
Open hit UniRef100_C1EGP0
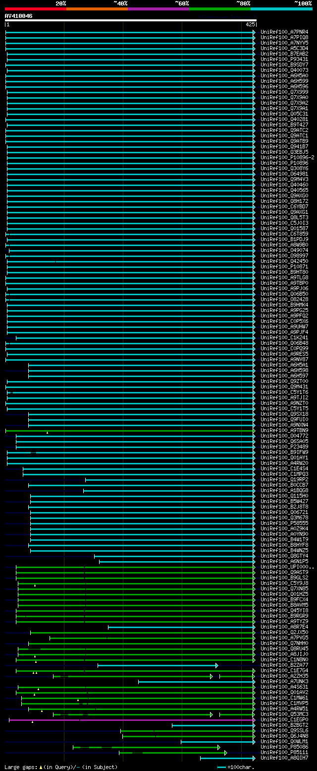284,720
